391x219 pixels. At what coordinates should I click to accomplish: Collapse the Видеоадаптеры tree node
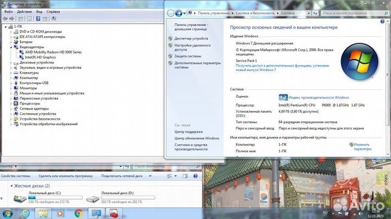click(x=11, y=47)
